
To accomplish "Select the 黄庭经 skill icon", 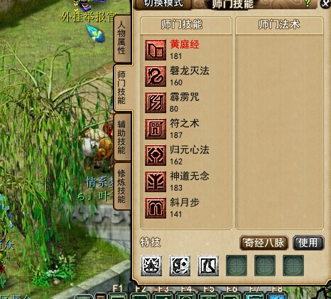I will 156,50.
